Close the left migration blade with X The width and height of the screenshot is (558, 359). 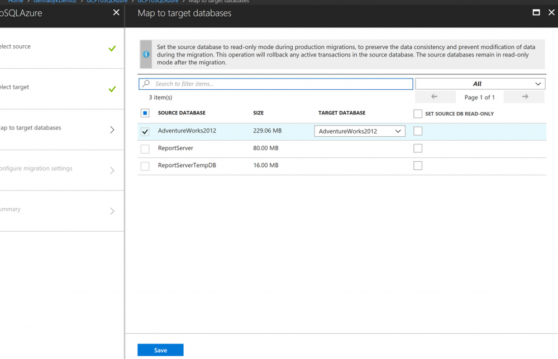tap(116, 12)
